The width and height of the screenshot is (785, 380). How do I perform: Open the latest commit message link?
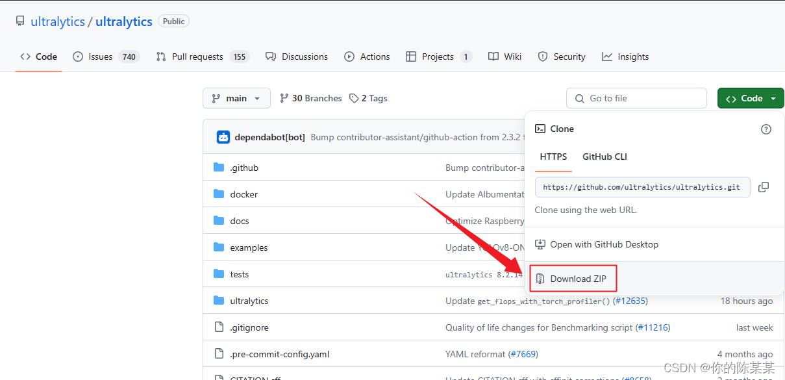tap(417, 137)
